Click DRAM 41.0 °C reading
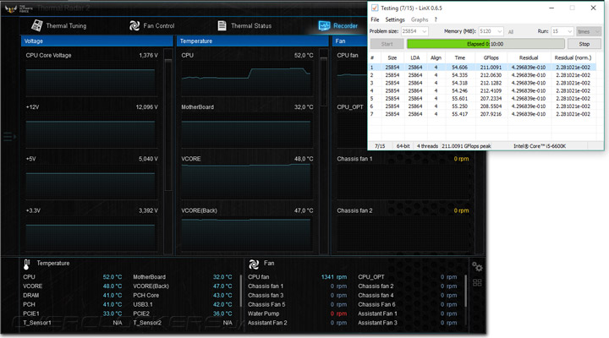Screen dimensions: 609x338 (112, 295)
